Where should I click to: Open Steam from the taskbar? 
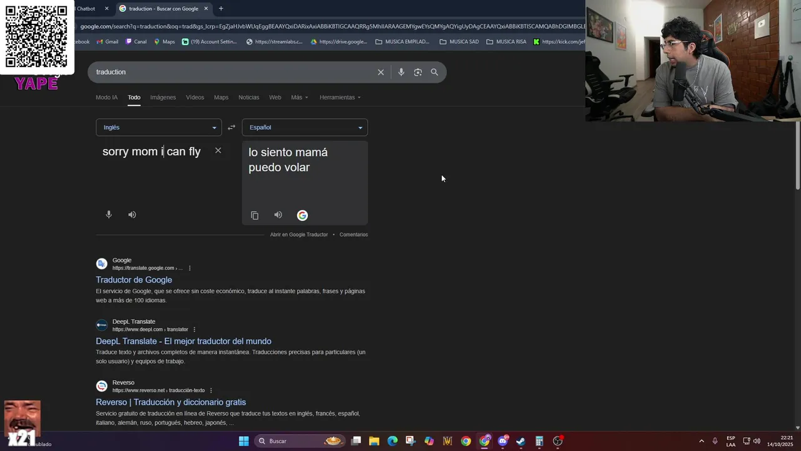[521, 441]
